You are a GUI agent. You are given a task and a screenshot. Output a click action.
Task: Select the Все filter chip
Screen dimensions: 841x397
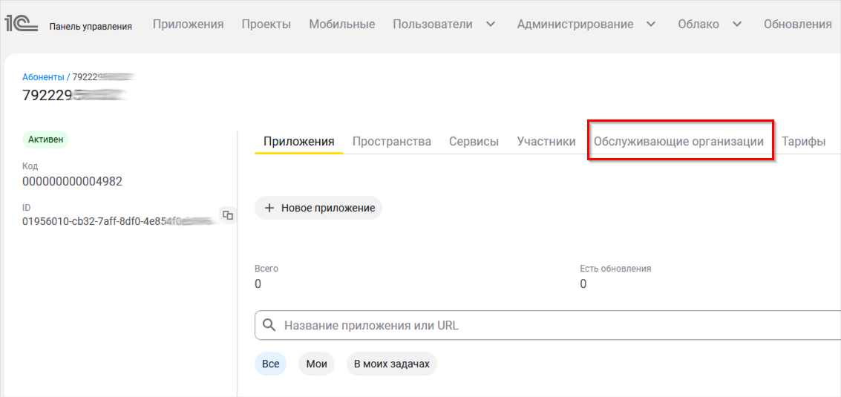tap(271, 364)
